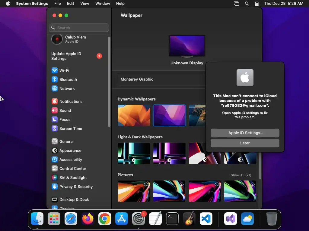This screenshot has width=309, height=231.
Task: Click wallpaper pane vertical scrollbar
Action: point(260,166)
